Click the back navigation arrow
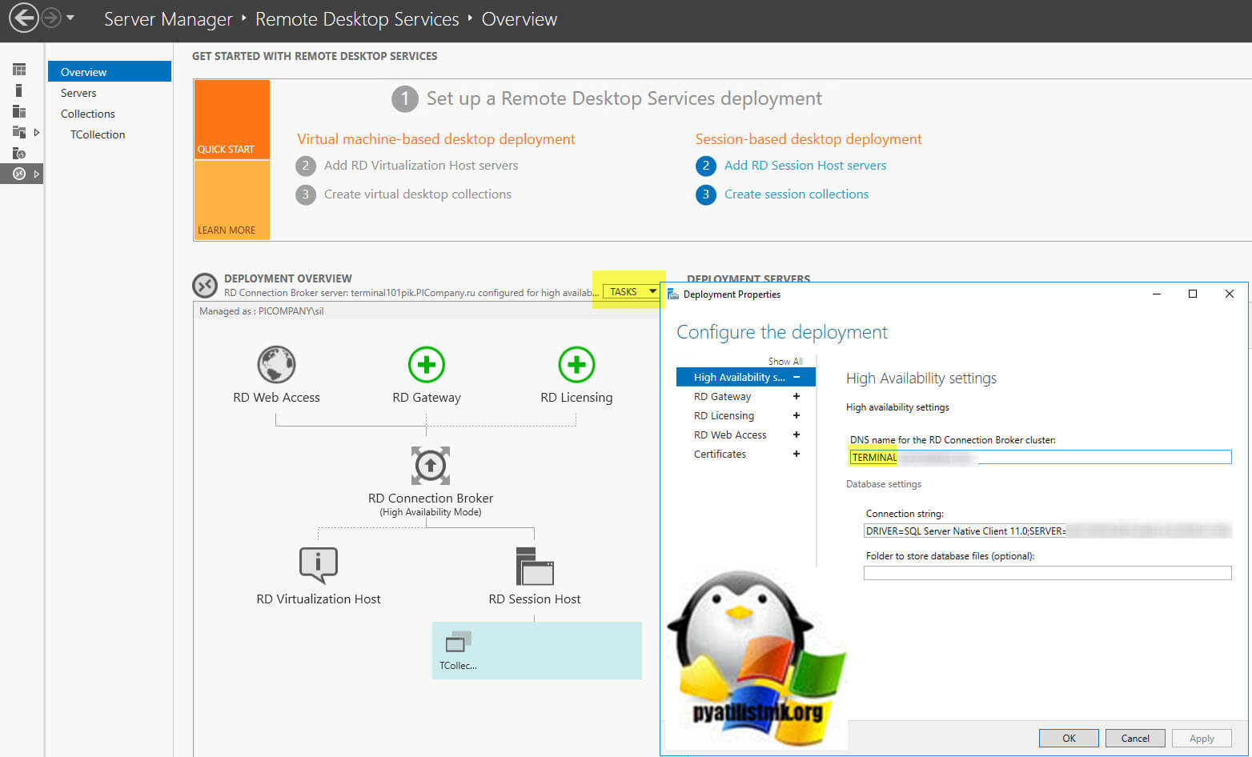Screen dimensions: 1252x757 (x=22, y=18)
